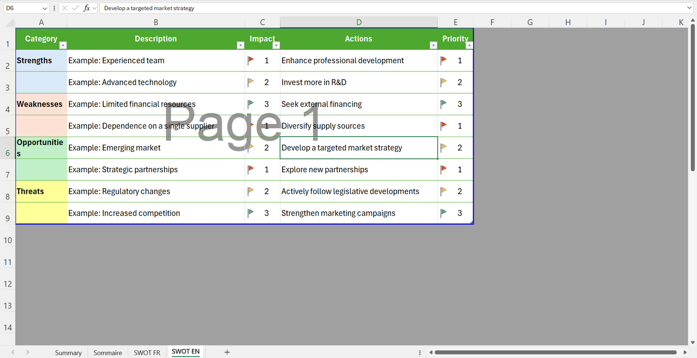Viewport: 697px width, 358px height.
Task: Open the Priority column filter dropdown
Action: click(469, 45)
